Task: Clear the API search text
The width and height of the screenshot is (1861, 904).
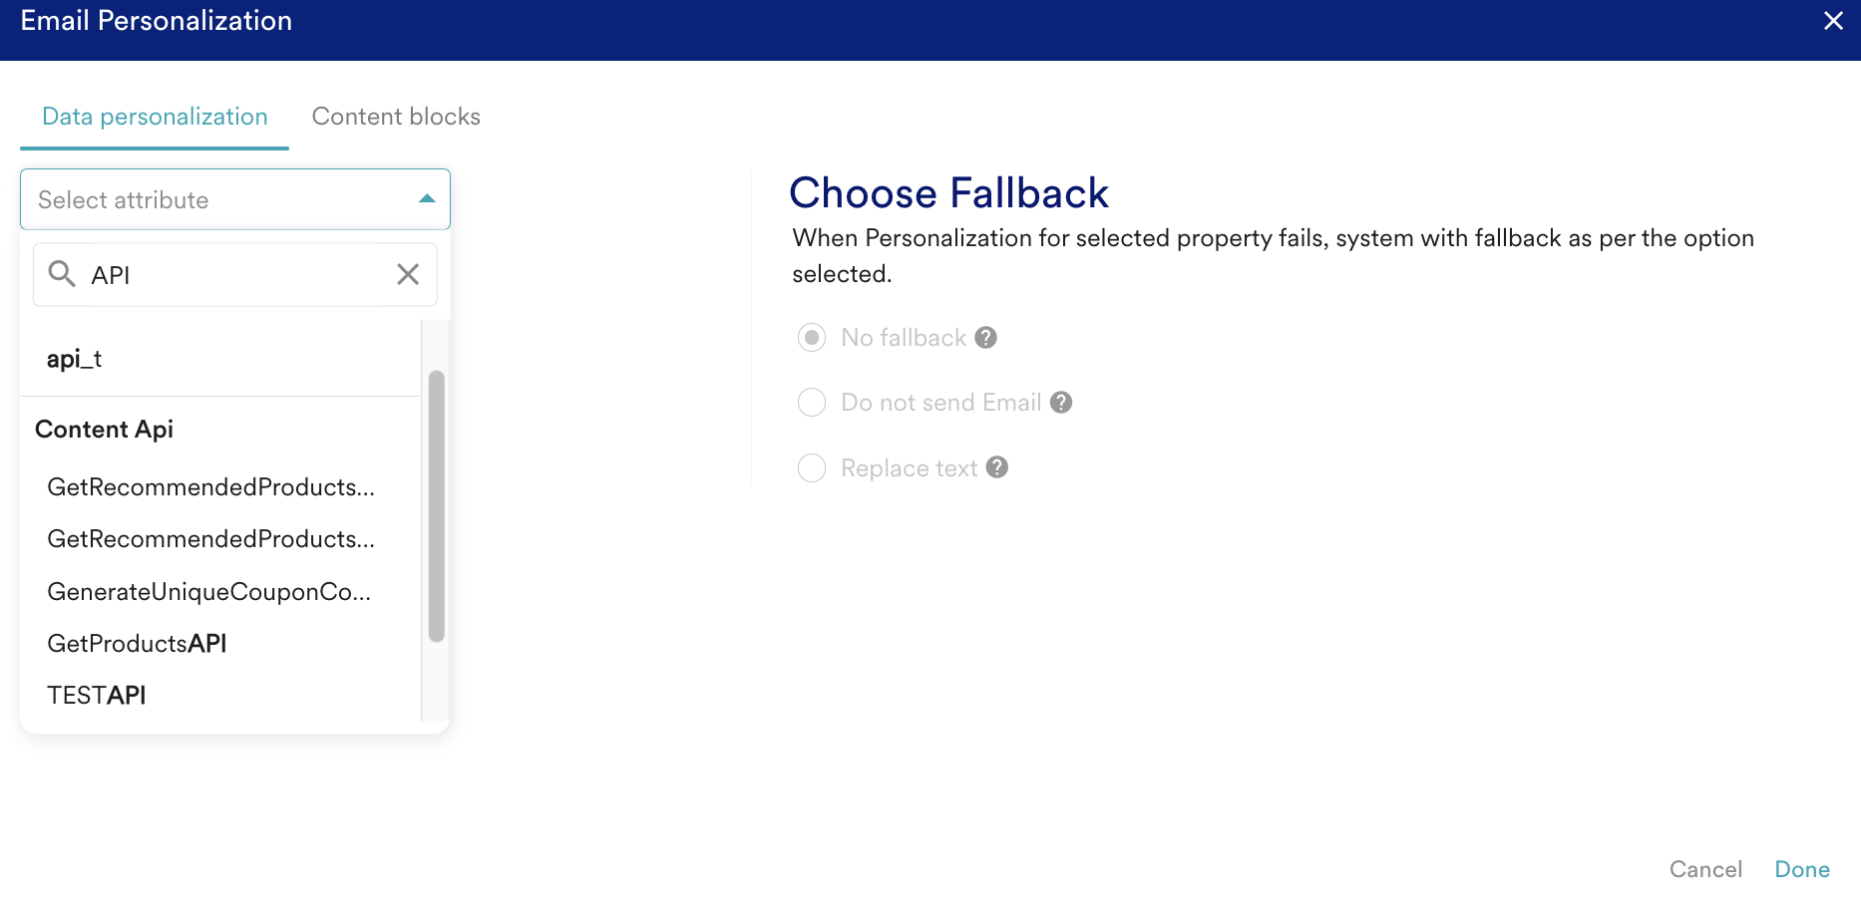Action: point(408,274)
